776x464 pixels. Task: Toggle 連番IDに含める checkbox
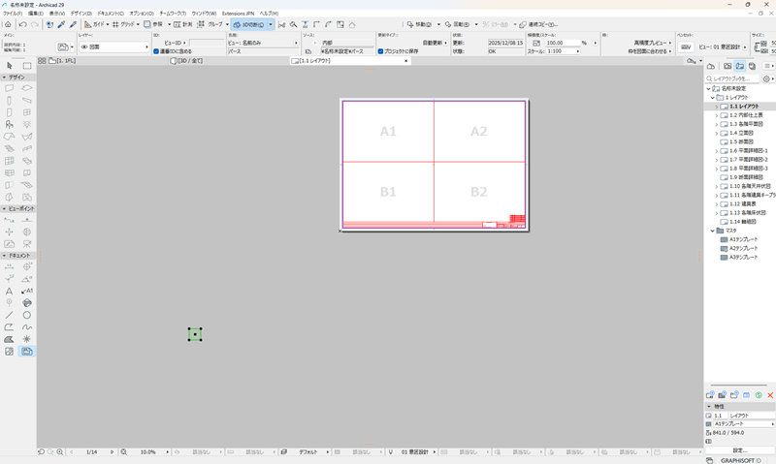point(156,51)
